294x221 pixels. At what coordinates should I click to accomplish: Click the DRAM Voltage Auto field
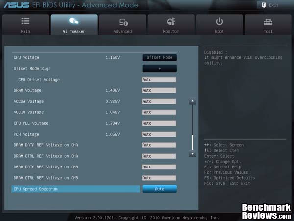[x=159, y=90]
